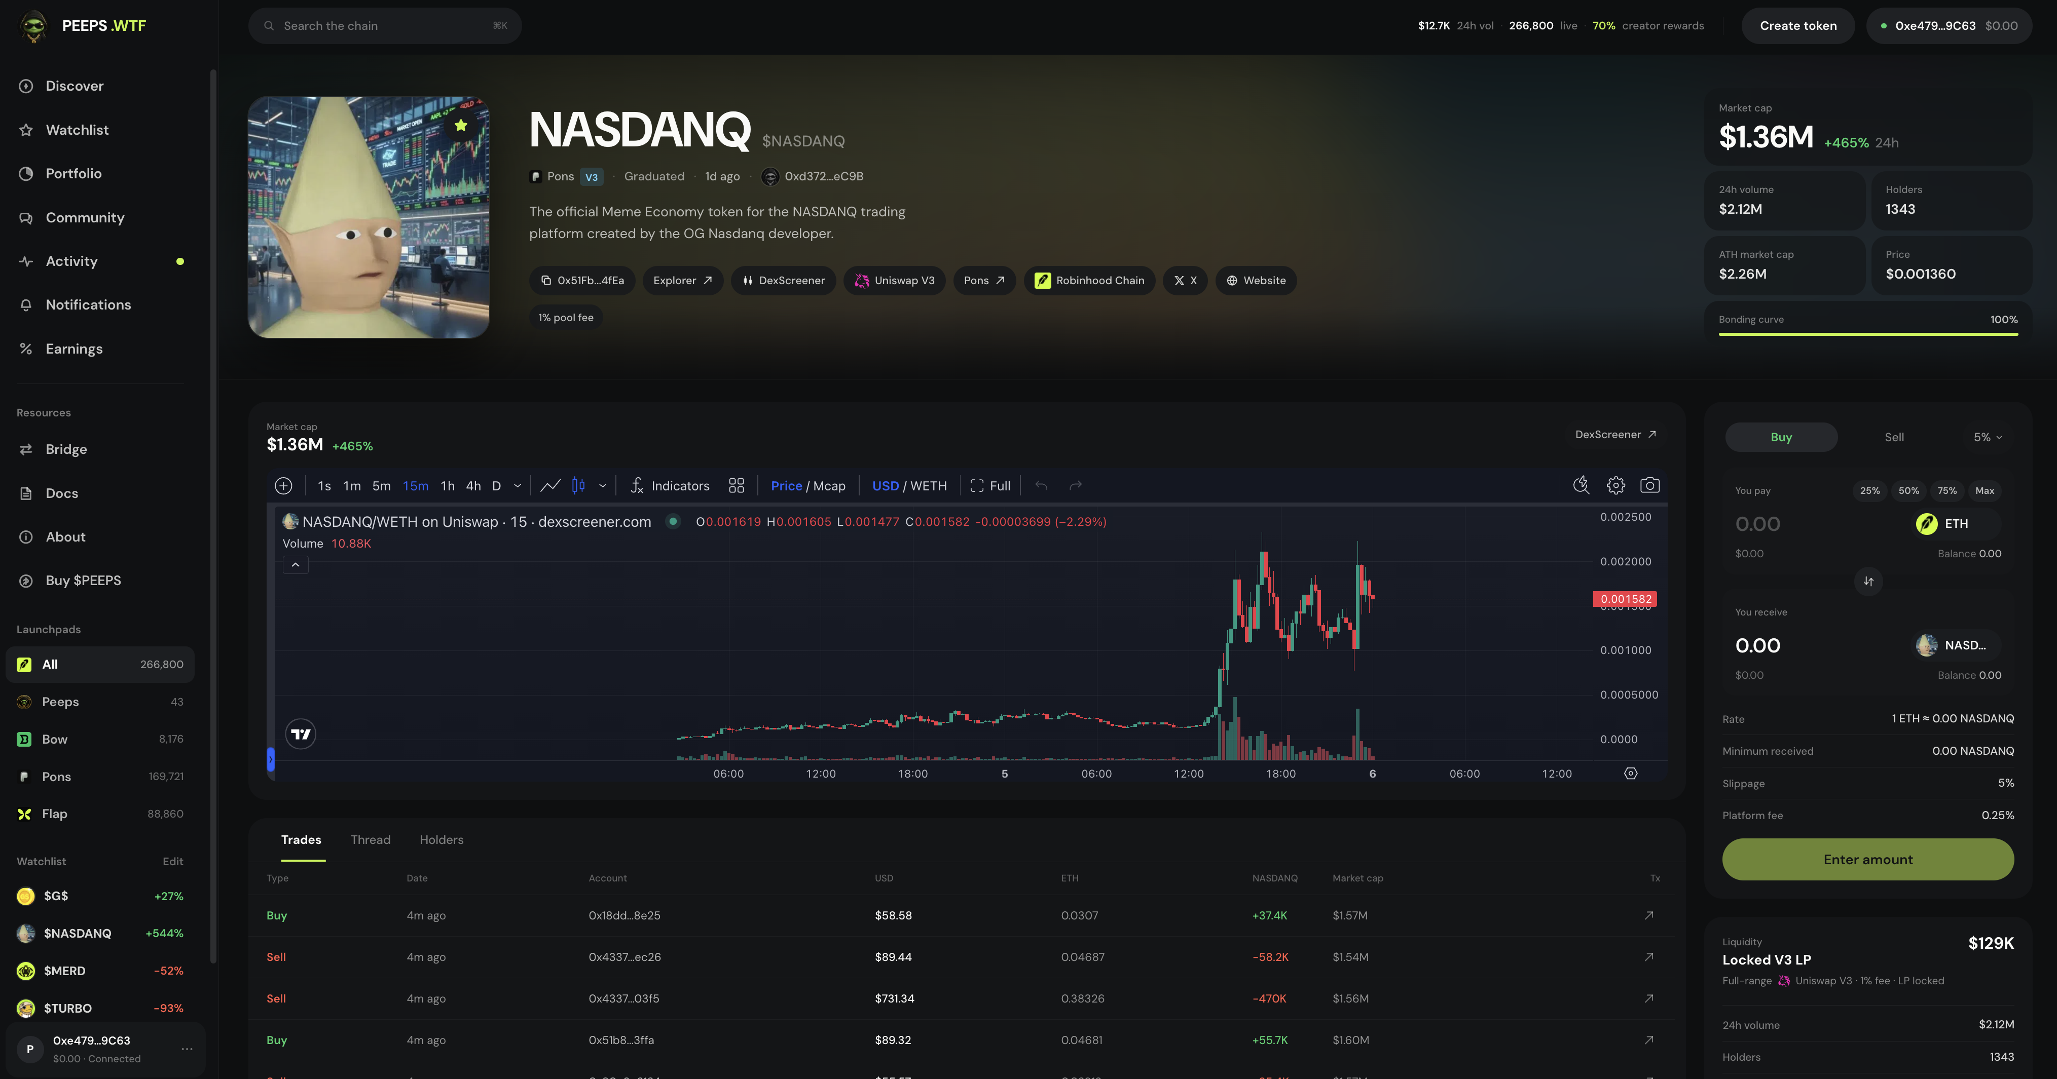This screenshot has width=2057, height=1079.
Task: Toggle chart Full screen mode
Action: [x=990, y=486]
